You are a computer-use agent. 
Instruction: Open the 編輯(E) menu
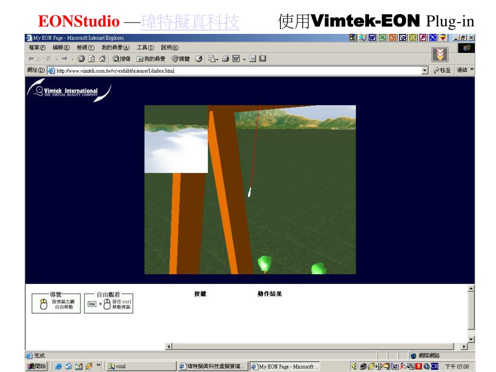(x=61, y=47)
